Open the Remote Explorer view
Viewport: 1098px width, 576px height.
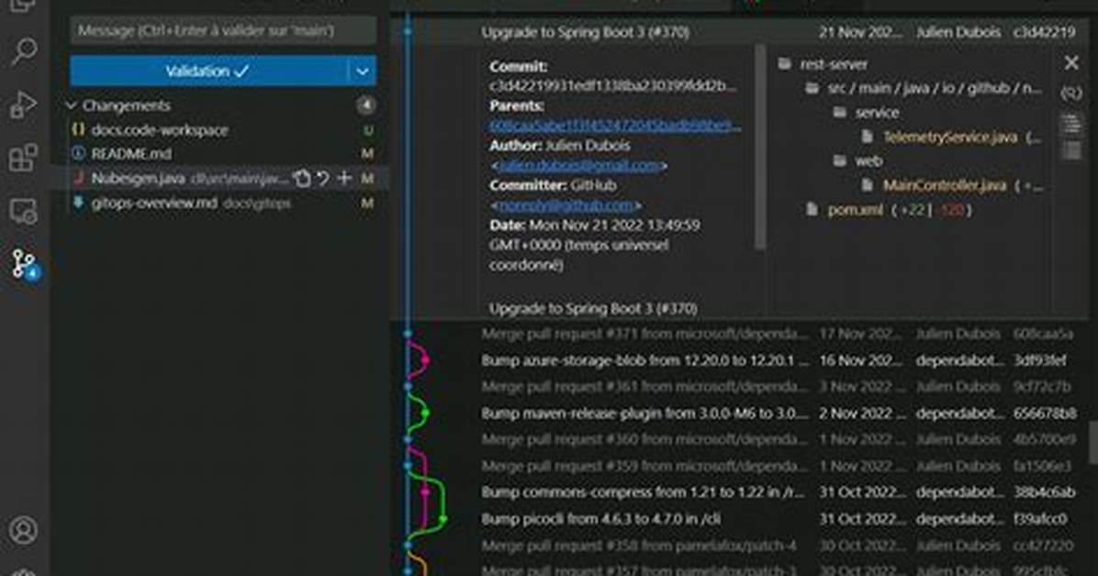24,211
